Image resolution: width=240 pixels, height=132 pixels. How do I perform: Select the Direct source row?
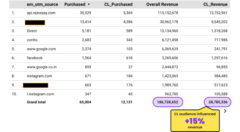pyautogui.click(x=120, y=31)
